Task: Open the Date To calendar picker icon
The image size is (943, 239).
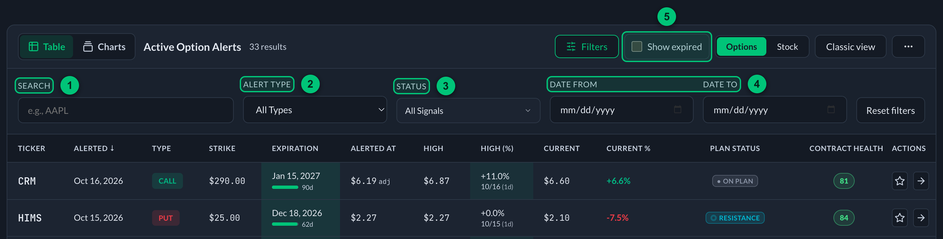Action: click(x=831, y=109)
